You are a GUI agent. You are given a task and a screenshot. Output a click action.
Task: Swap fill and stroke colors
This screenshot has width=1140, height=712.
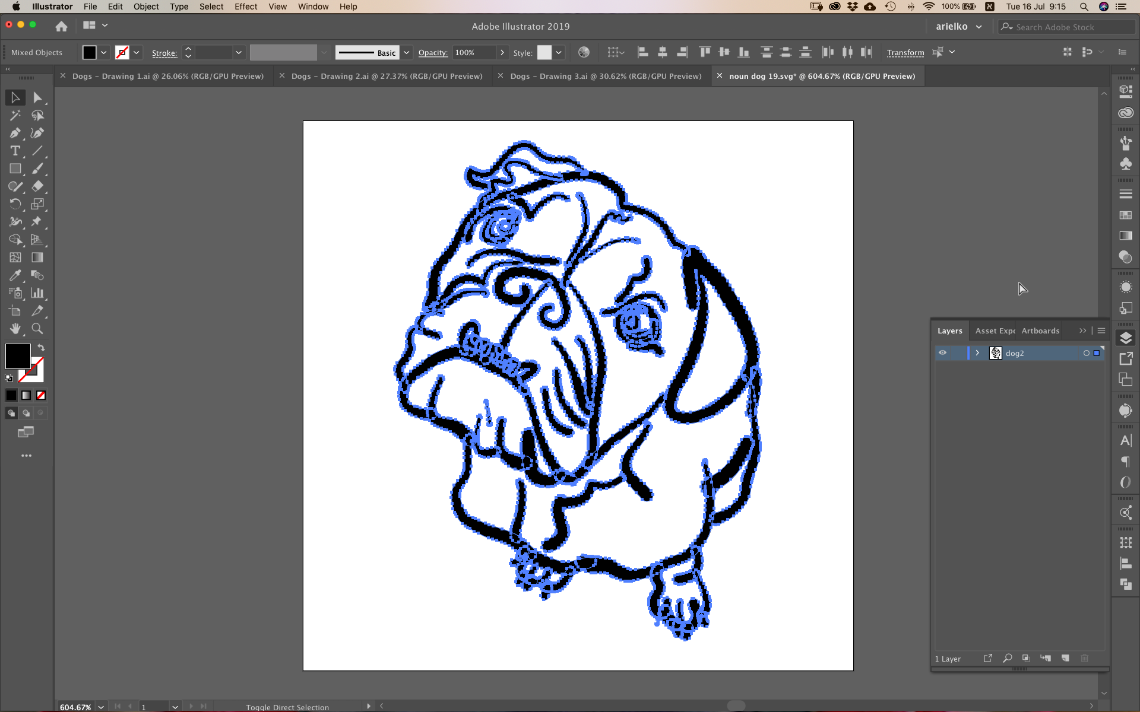coord(41,348)
